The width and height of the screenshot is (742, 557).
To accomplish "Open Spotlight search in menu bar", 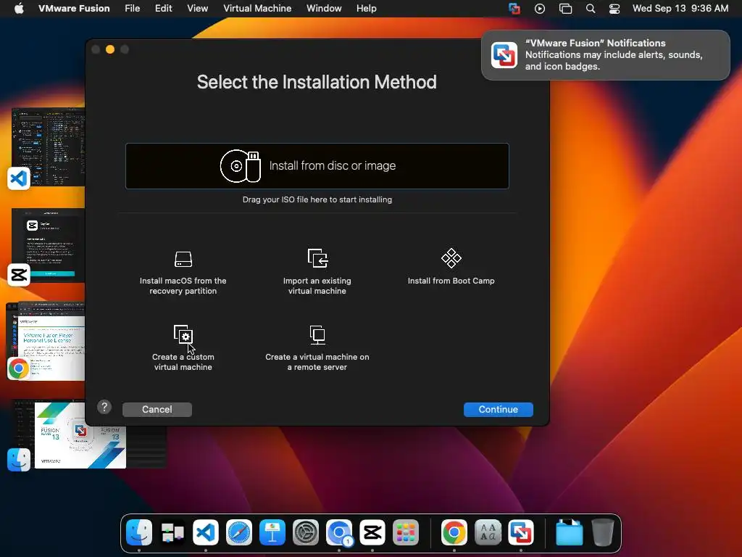I will pos(591,9).
